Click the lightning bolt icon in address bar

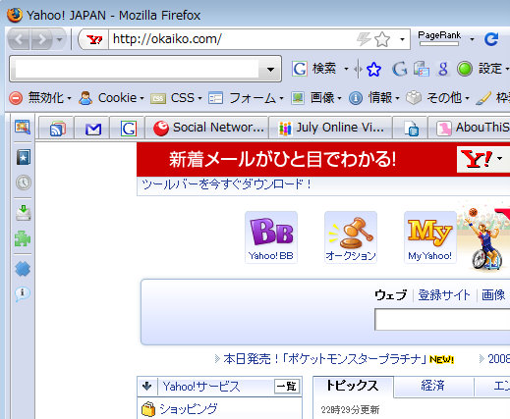coord(364,39)
